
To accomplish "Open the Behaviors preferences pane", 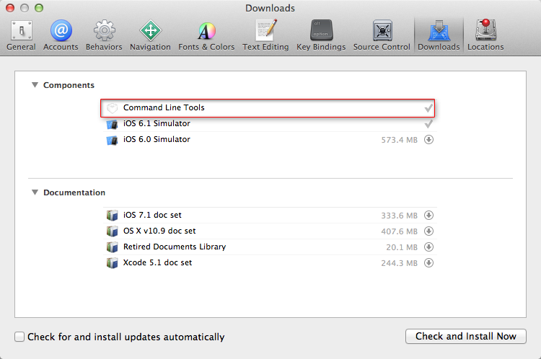I will click(104, 35).
